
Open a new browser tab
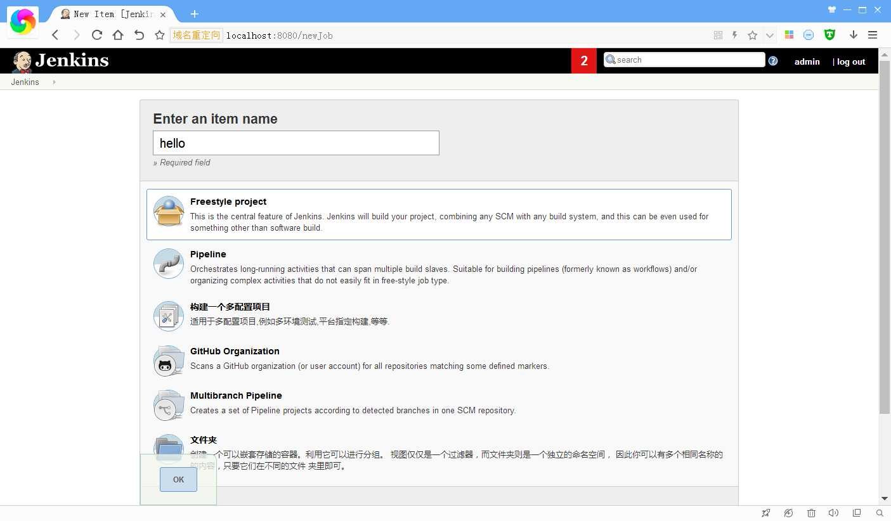point(194,14)
